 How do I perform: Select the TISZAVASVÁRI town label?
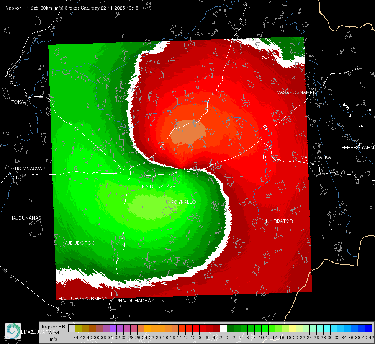[30, 169]
